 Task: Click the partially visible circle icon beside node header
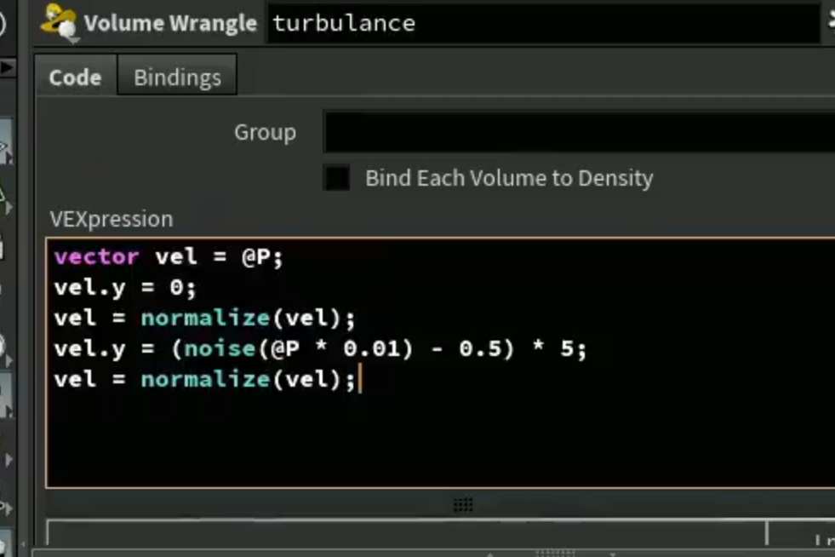point(3,24)
